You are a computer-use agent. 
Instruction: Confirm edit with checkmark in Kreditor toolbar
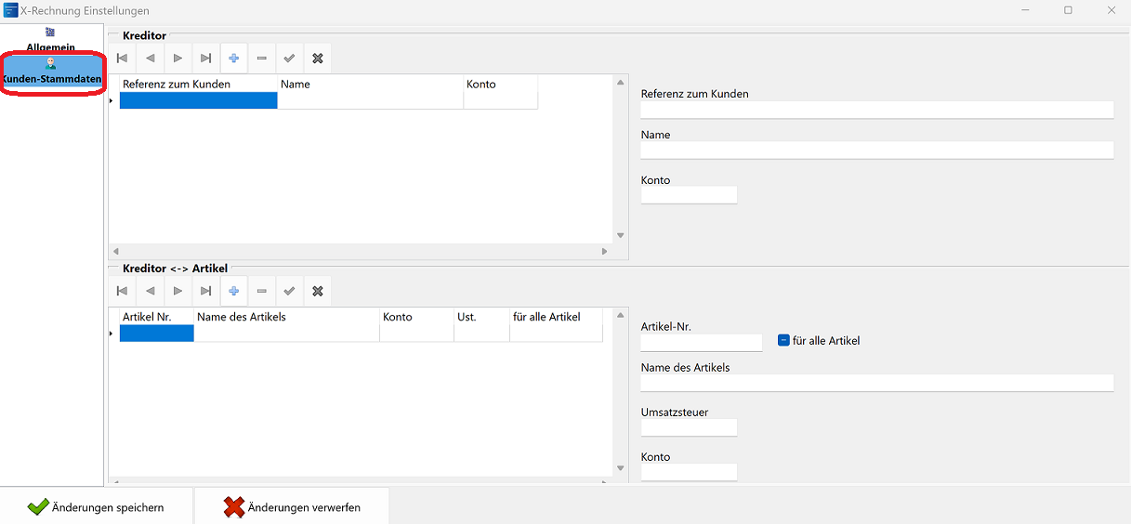pyautogui.click(x=289, y=59)
